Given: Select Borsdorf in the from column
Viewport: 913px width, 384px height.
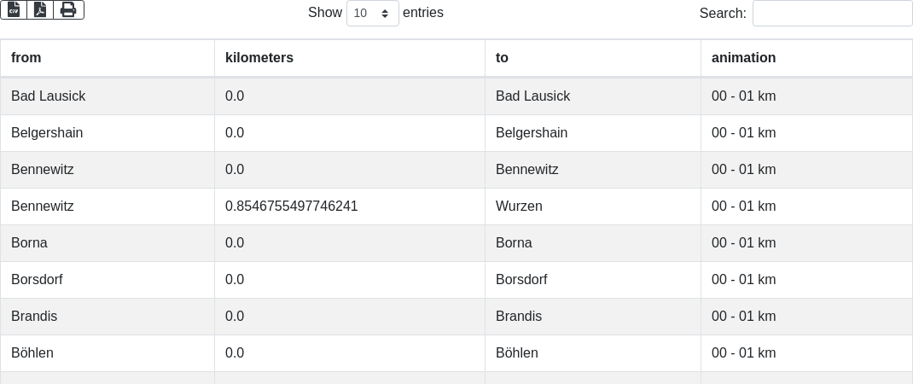Looking at the screenshot, I should (37, 280).
